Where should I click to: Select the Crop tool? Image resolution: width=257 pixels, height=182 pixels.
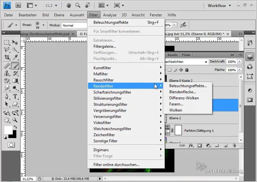click(6, 57)
